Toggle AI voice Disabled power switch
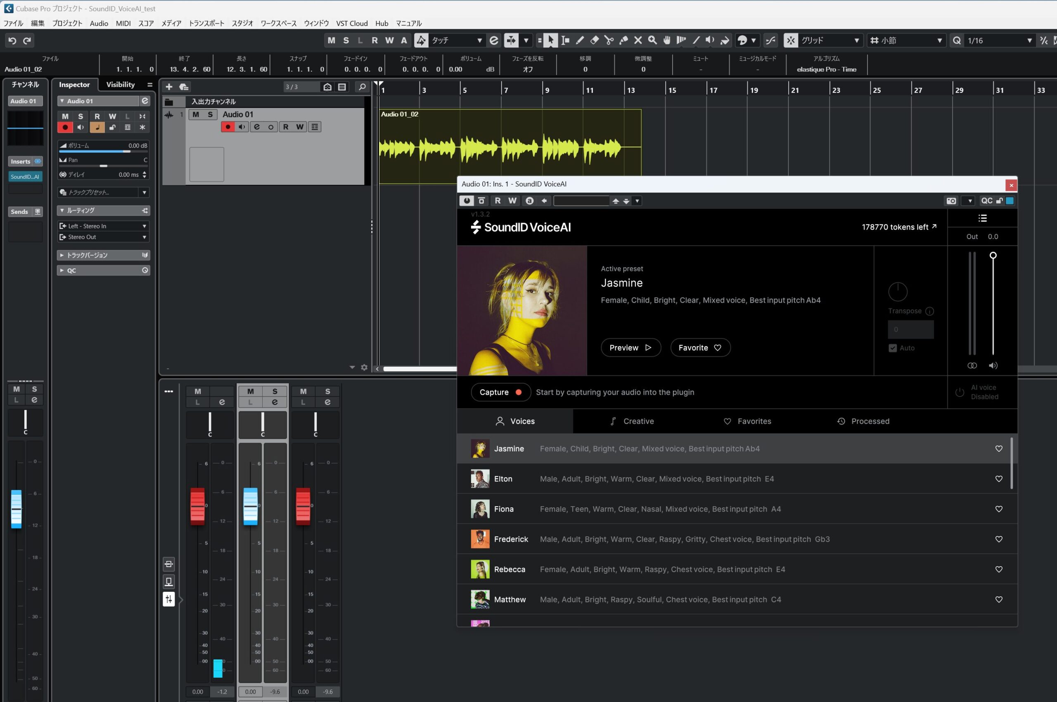This screenshot has width=1057, height=702. point(960,392)
